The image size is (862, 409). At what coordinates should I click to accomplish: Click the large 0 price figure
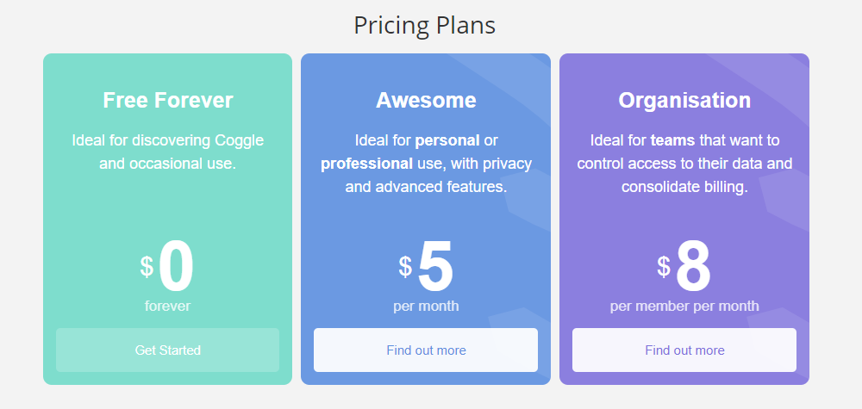click(x=176, y=268)
